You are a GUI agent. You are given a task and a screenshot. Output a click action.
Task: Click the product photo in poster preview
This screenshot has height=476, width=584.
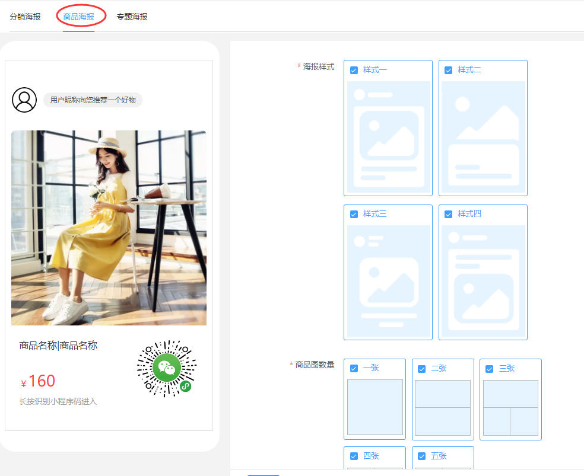[109, 228]
